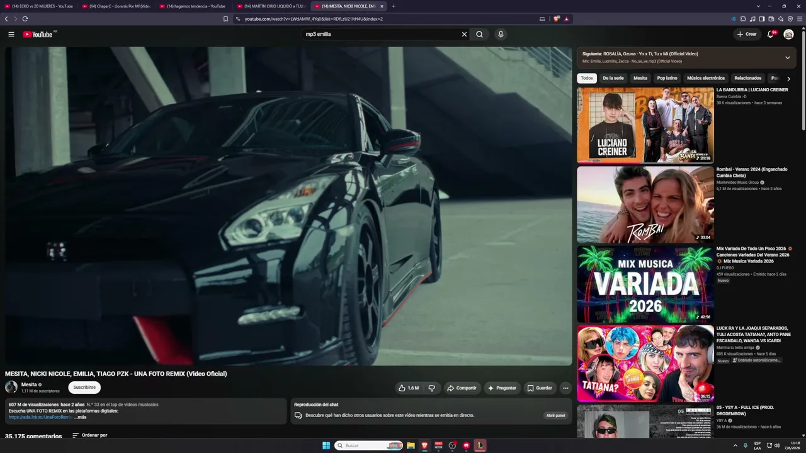Open Mix Musica Variada 2026 thumbnail

[645, 284]
